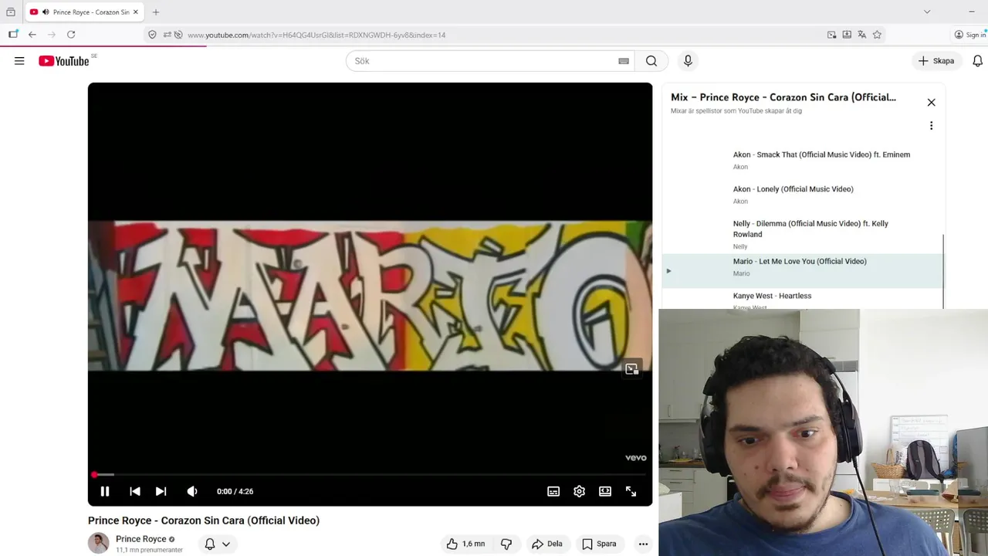
Task: Open Firefox View tab list icon
Action: coord(11,12)
